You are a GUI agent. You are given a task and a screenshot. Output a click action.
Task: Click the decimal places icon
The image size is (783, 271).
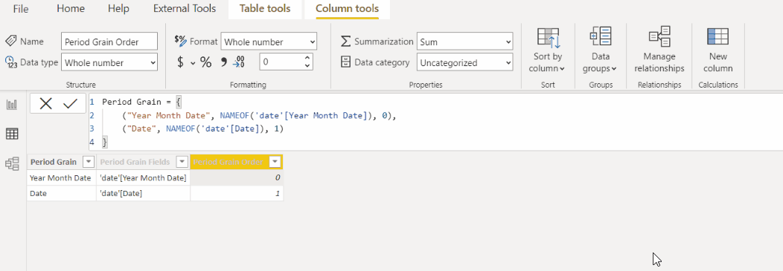240,62
